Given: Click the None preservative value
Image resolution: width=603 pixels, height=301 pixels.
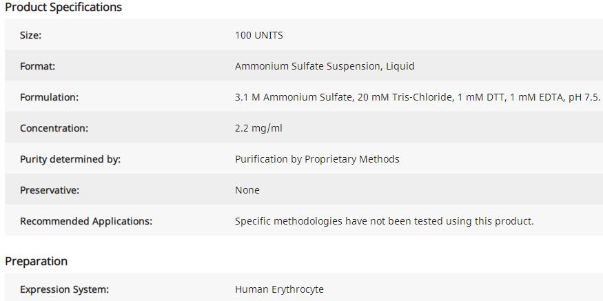Looking at the screenshot, I should (x=247, y=190).
